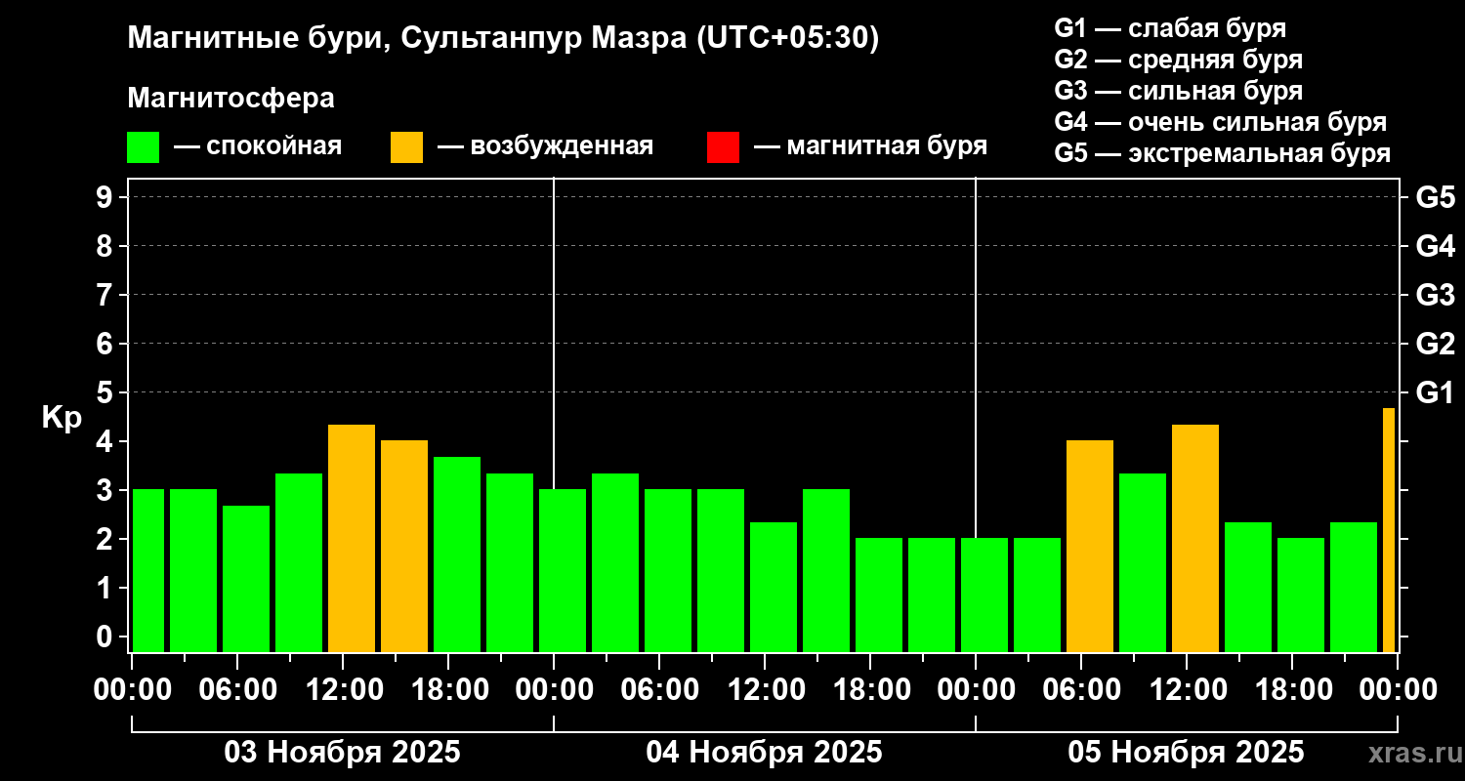This screenshot has height=781, width=1465.
Task: Click the G4 label on right axis
Action: [x=1435, y=246]
